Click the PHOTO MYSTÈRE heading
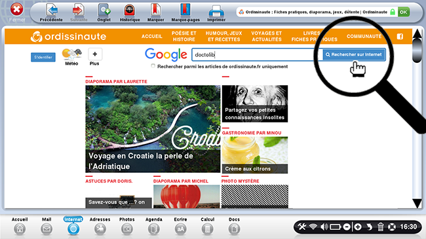Screen dimensions: 426x239 tap(240, 181)
